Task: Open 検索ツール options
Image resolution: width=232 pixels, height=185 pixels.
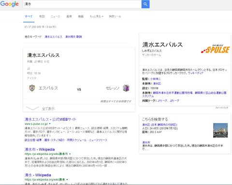Action: 115,16
